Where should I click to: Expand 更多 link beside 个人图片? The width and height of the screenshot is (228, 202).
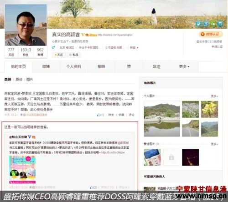pos(214,96)
